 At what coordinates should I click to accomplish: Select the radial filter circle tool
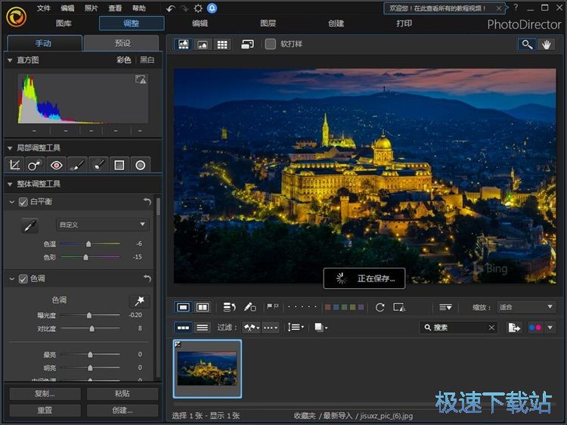[141, 166]
